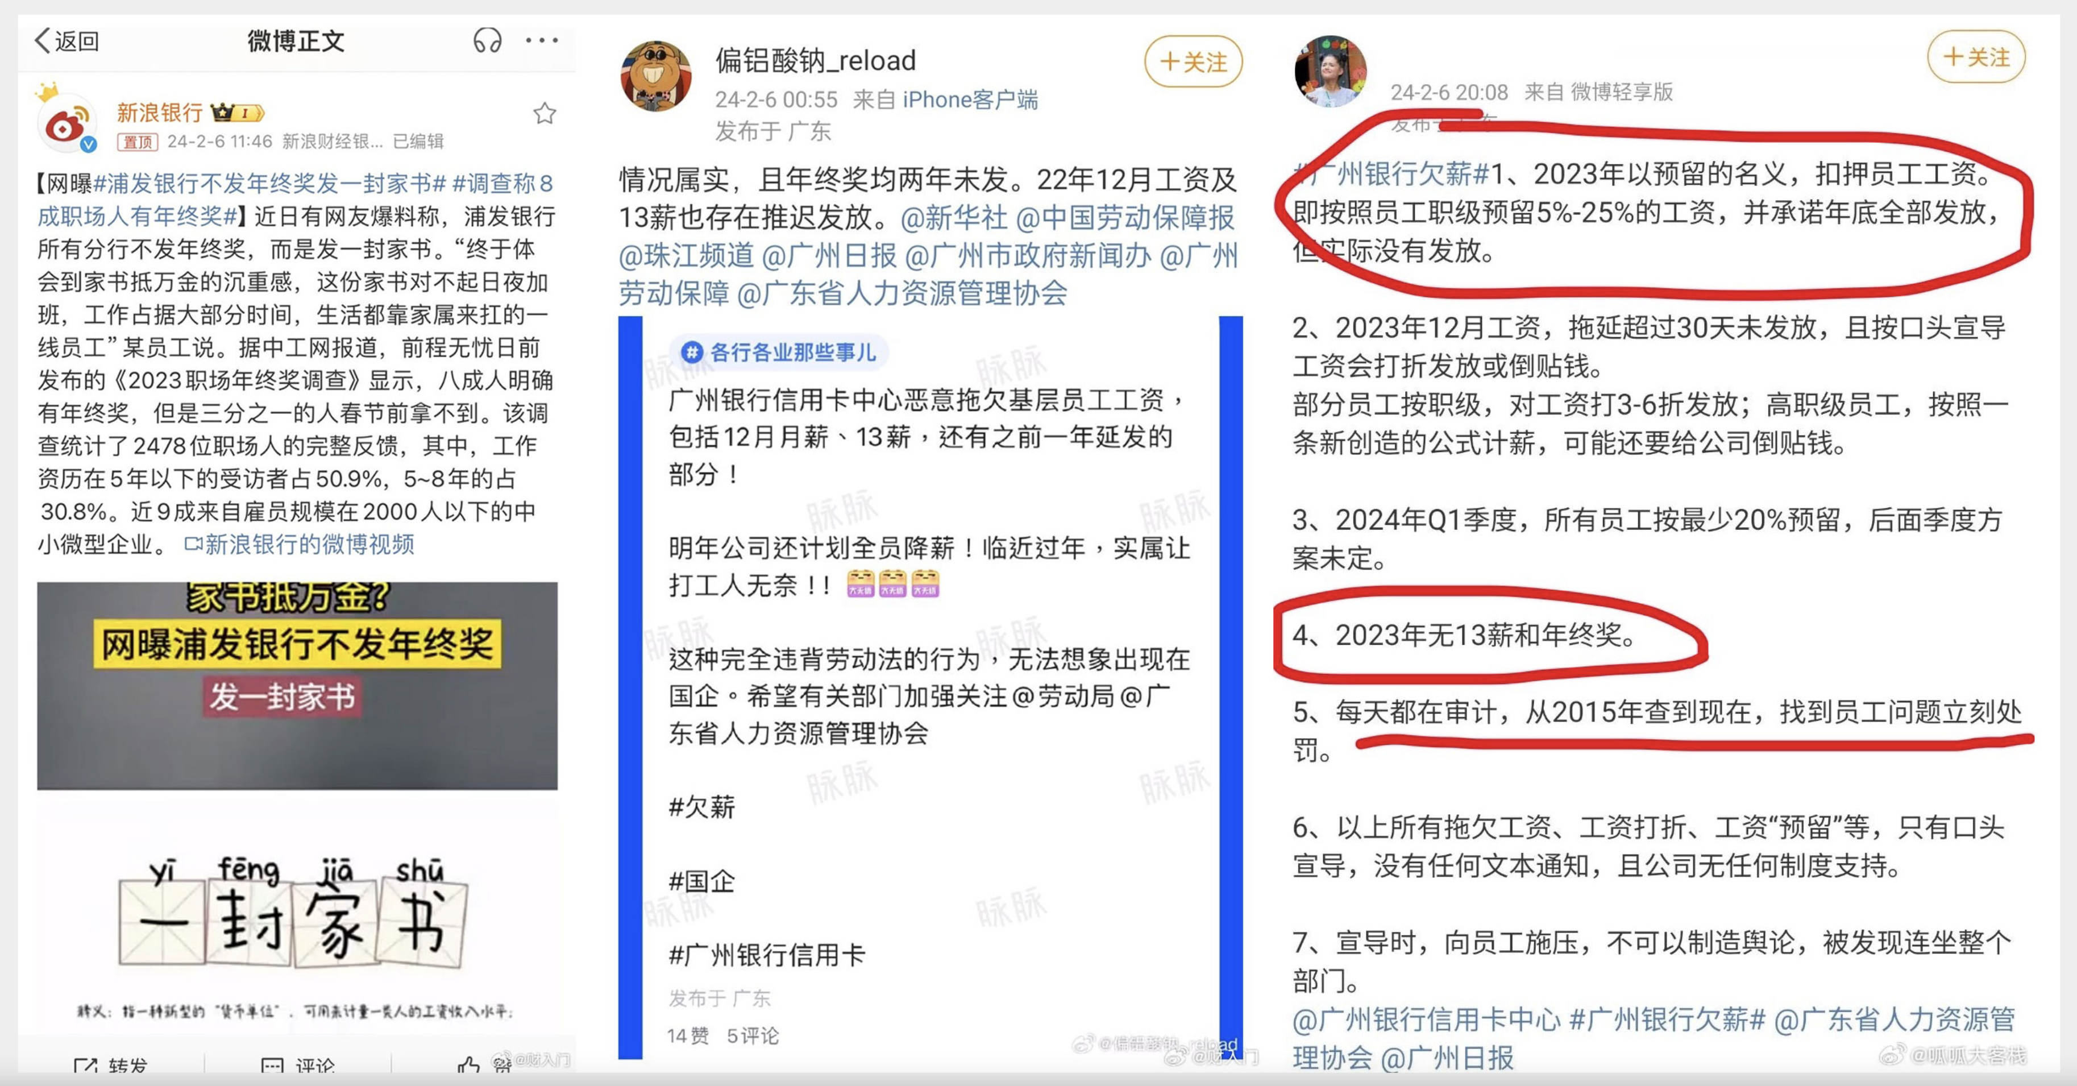Tap the 新浪银行 account name
The image size is (2077, 1086).
(160, 112)
